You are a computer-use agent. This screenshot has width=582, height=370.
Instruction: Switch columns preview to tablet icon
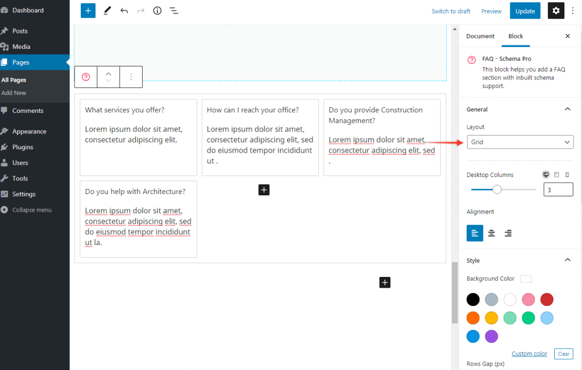(x=556, y=174)
